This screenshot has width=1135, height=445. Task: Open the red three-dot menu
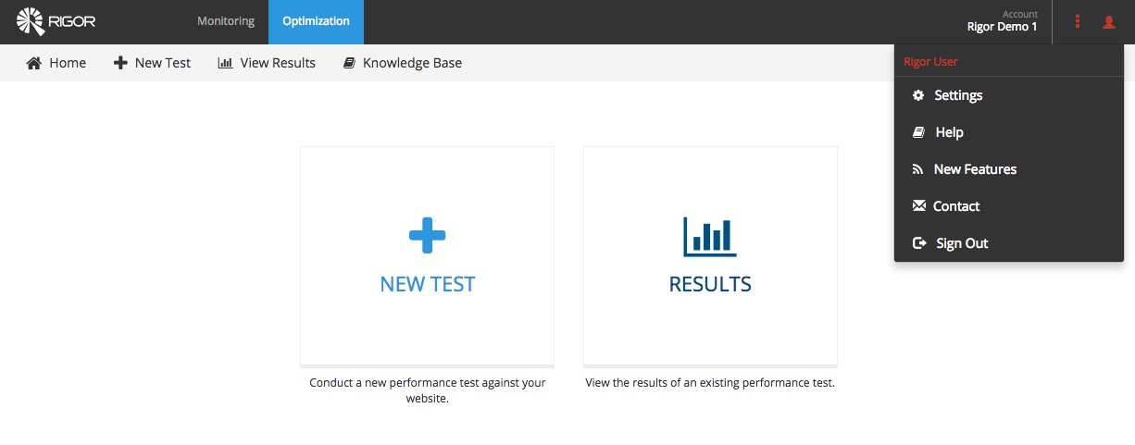pyautogui.click(x=1078, y=22)
